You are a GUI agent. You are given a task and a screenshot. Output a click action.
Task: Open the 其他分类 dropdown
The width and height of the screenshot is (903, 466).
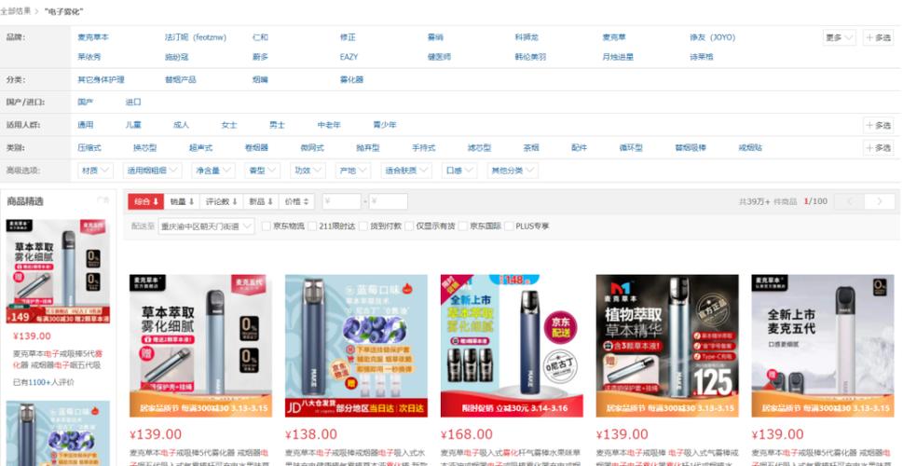point(513,171)
